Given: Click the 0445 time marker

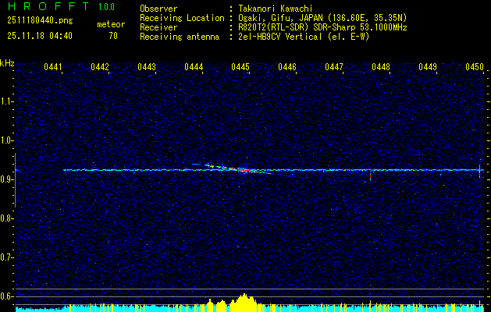Looking at the screenshot, I should click(240, 68).
